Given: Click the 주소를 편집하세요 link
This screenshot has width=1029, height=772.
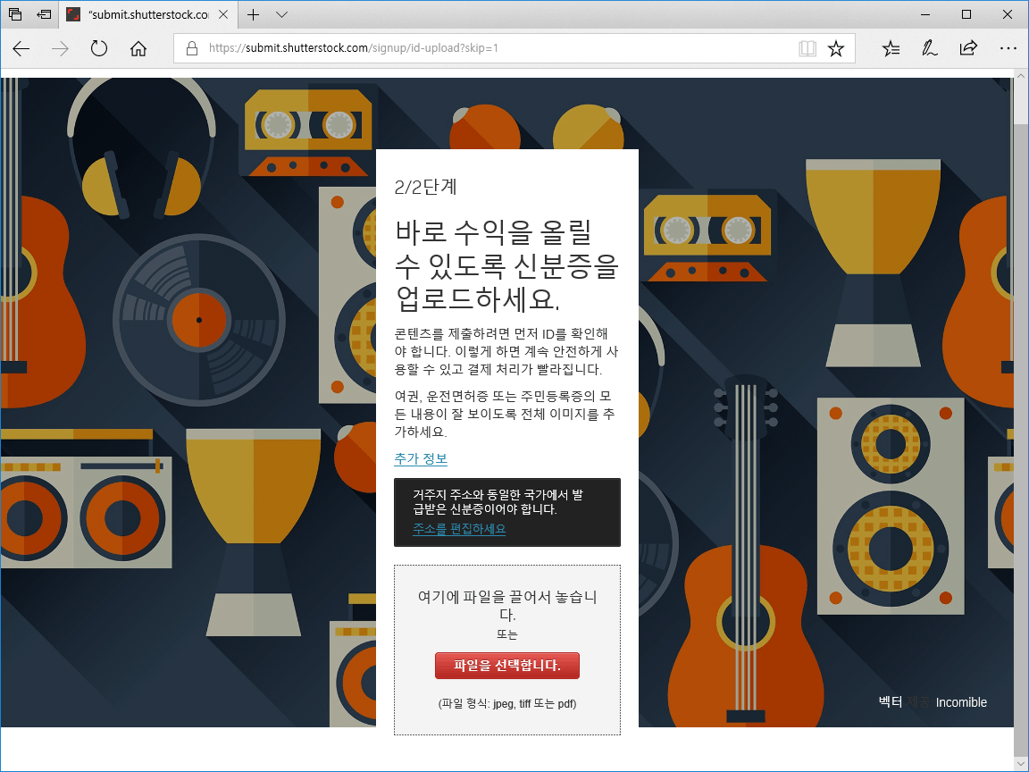Looking at the screenshot, I should [x=459, y=529].
